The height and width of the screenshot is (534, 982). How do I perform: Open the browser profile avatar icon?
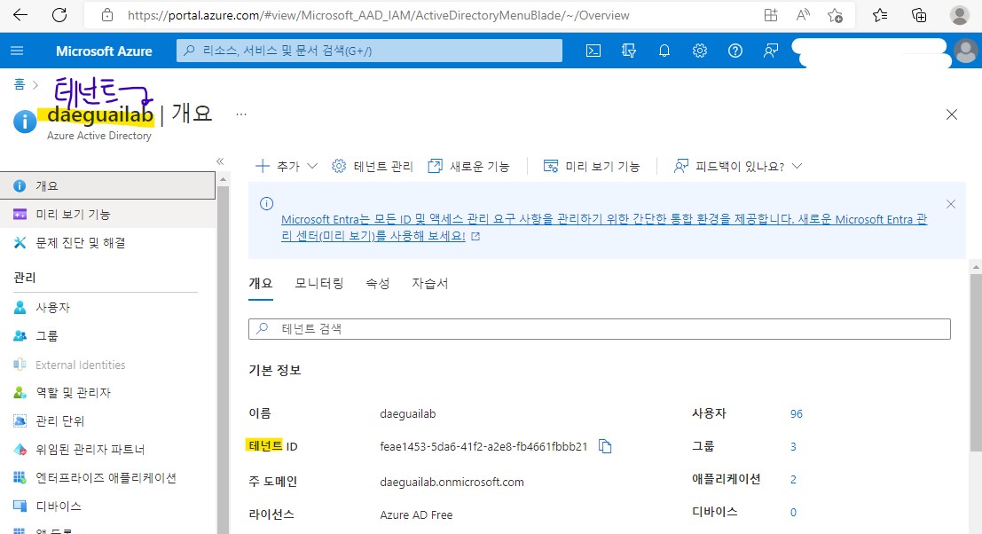(x=959, y=16)
